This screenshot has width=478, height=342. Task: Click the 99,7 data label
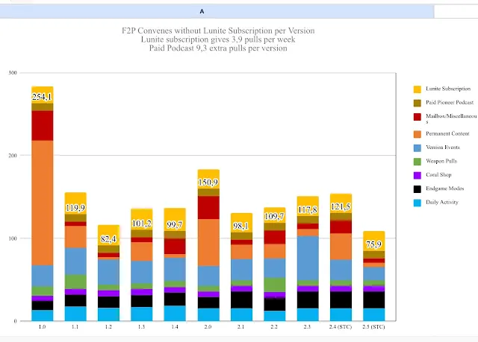(174, 225)
